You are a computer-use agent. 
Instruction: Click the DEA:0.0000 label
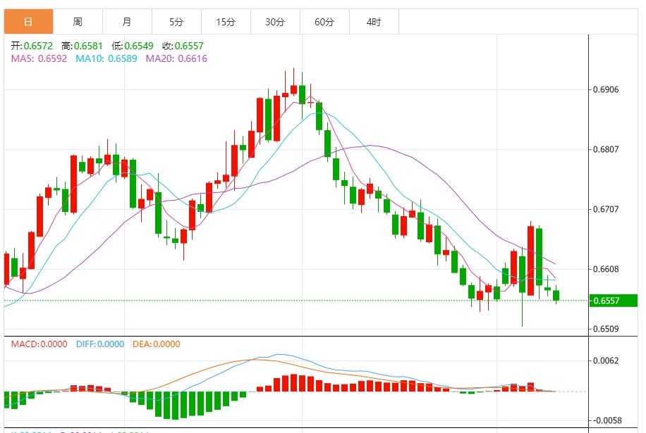156,344
